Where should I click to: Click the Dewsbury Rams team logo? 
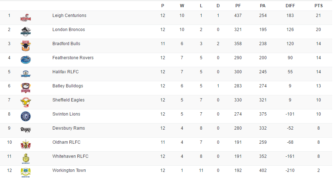[x=26, y=130]
